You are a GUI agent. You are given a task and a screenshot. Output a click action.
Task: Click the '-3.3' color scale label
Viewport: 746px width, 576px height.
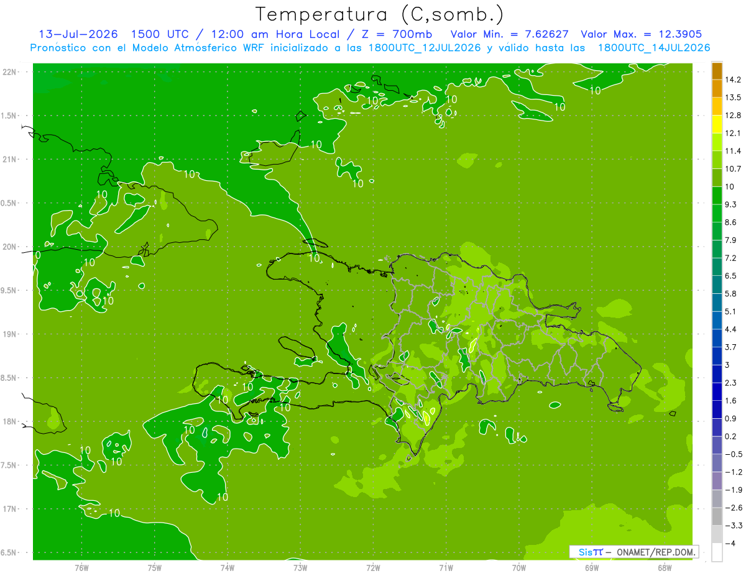[x=734, y=526]
